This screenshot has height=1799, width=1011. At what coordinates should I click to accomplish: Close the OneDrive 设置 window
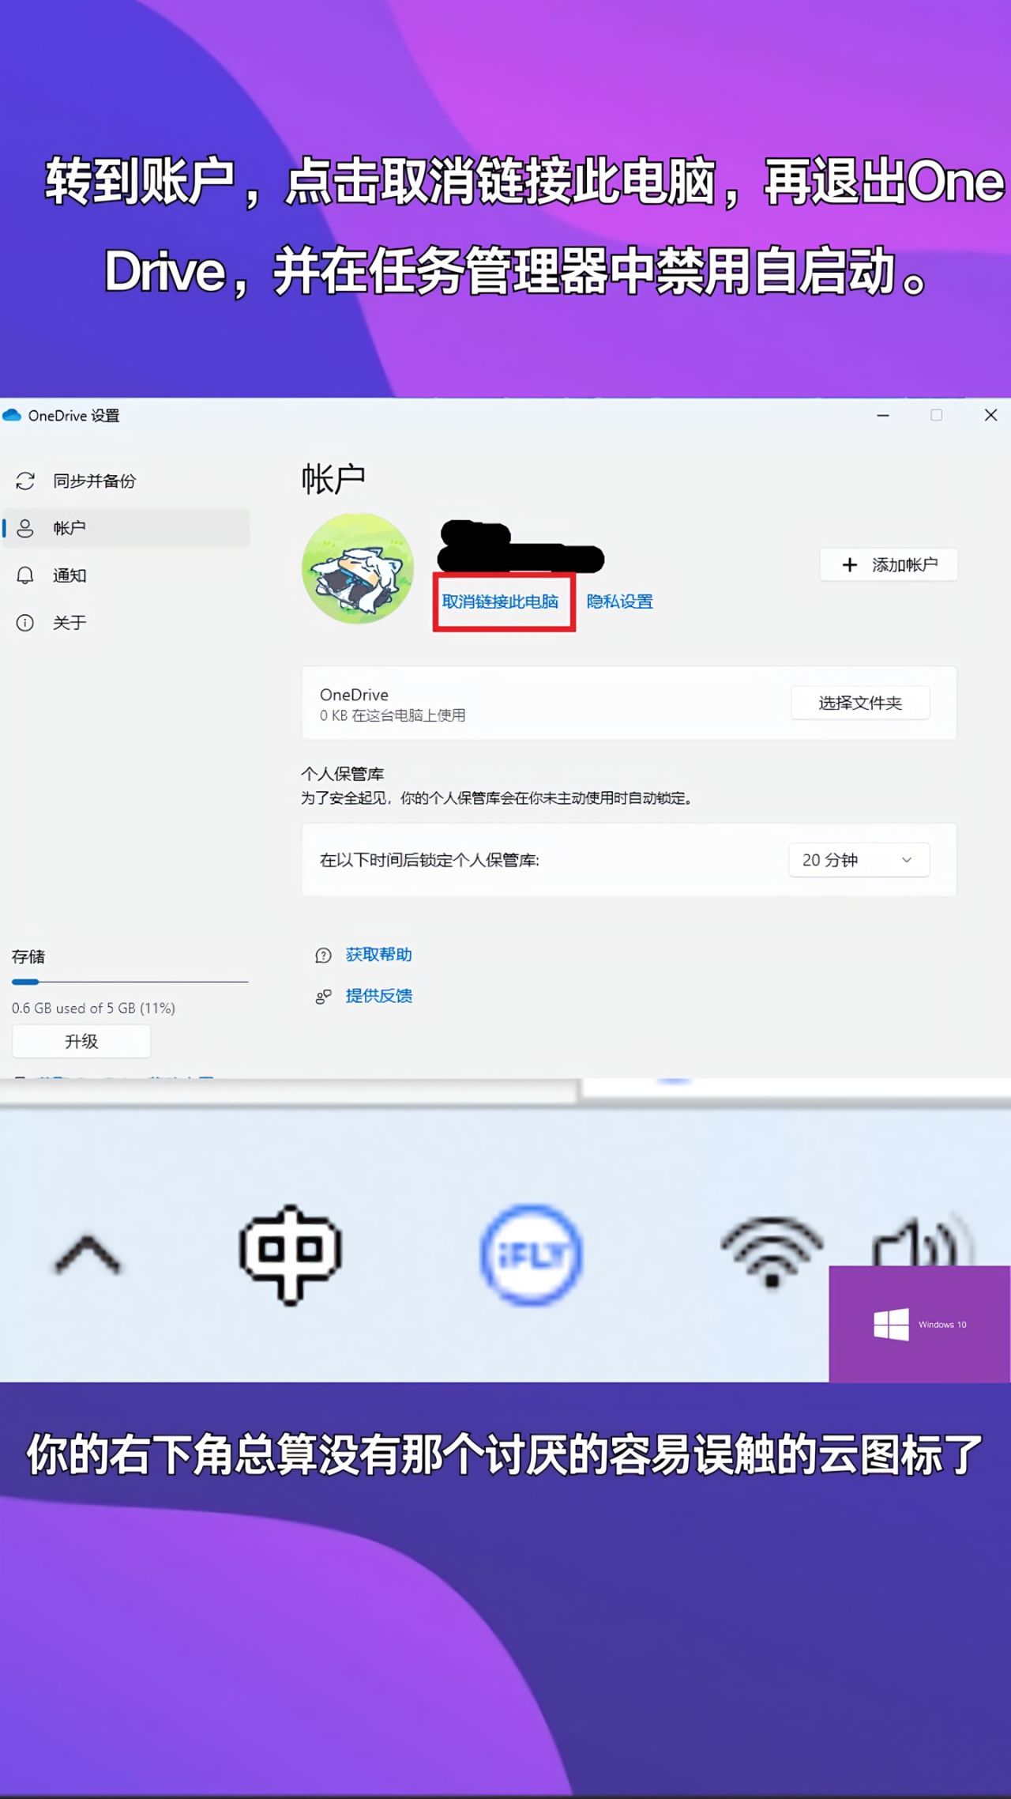(x=990, y=415)
